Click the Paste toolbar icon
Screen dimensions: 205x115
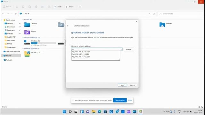(x=30, y=7)
